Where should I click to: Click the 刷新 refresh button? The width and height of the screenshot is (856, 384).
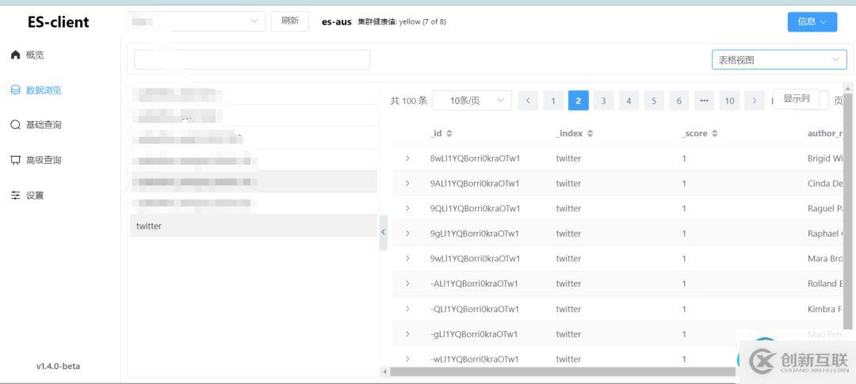[289, 21]
